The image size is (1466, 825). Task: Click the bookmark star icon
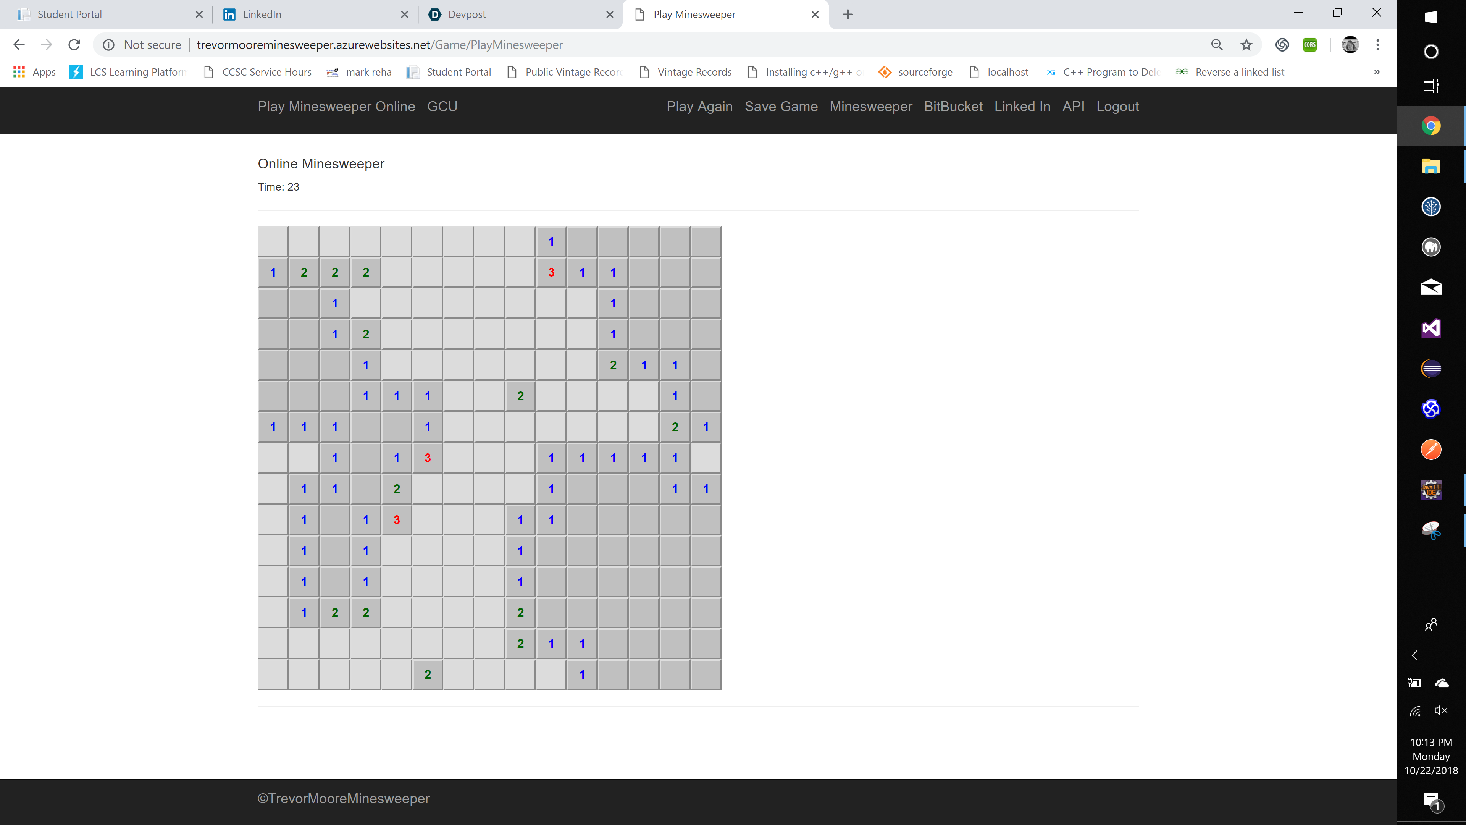pos(1246,44)
